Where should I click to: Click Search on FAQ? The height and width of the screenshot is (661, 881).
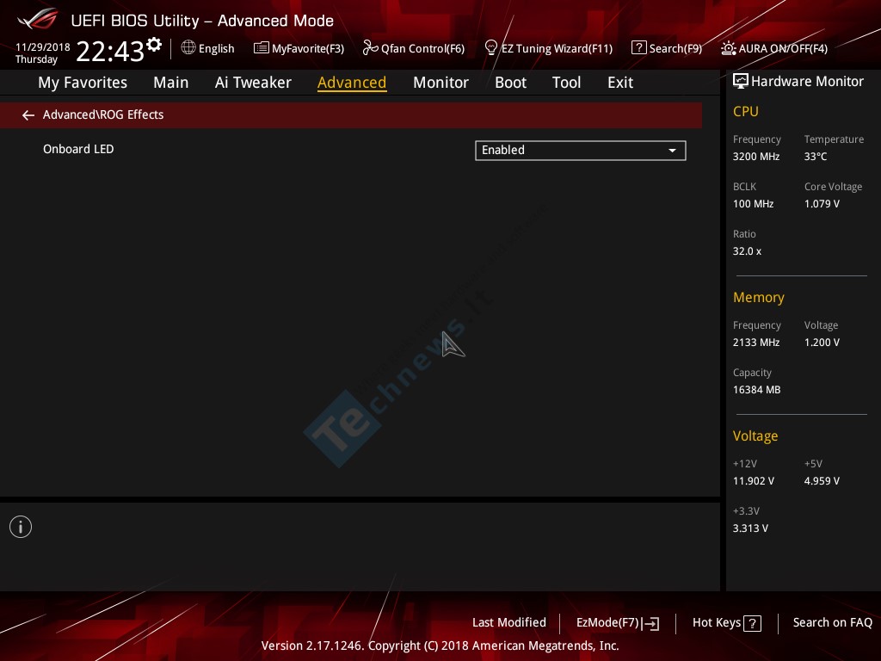click(x=832, y=623)
